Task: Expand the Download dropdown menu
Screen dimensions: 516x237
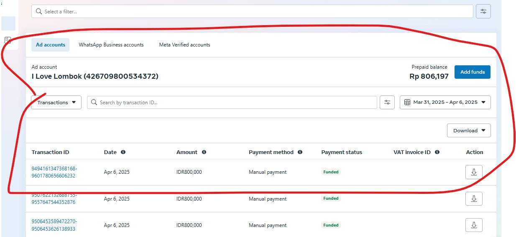Action: tap(469, 131)
